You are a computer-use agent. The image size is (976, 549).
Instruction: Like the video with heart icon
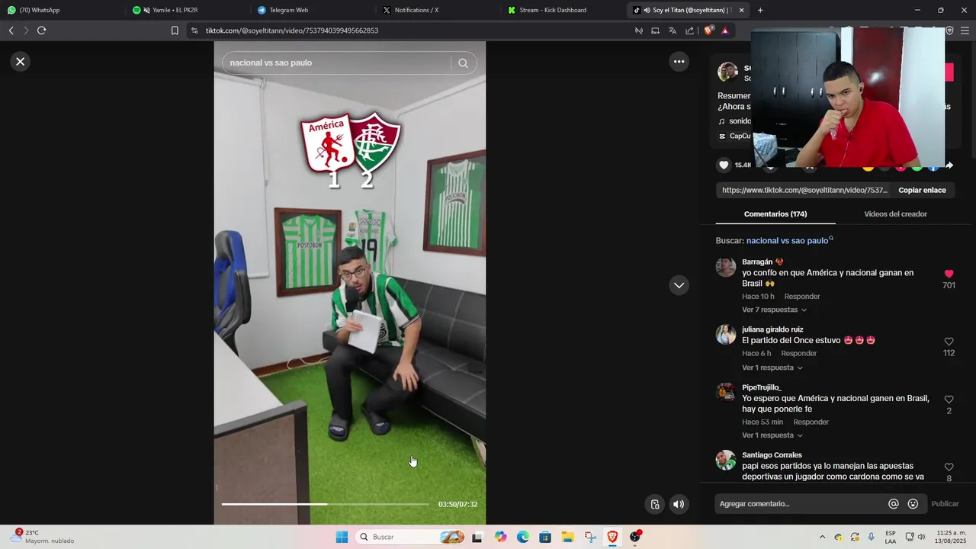(724, 165)
